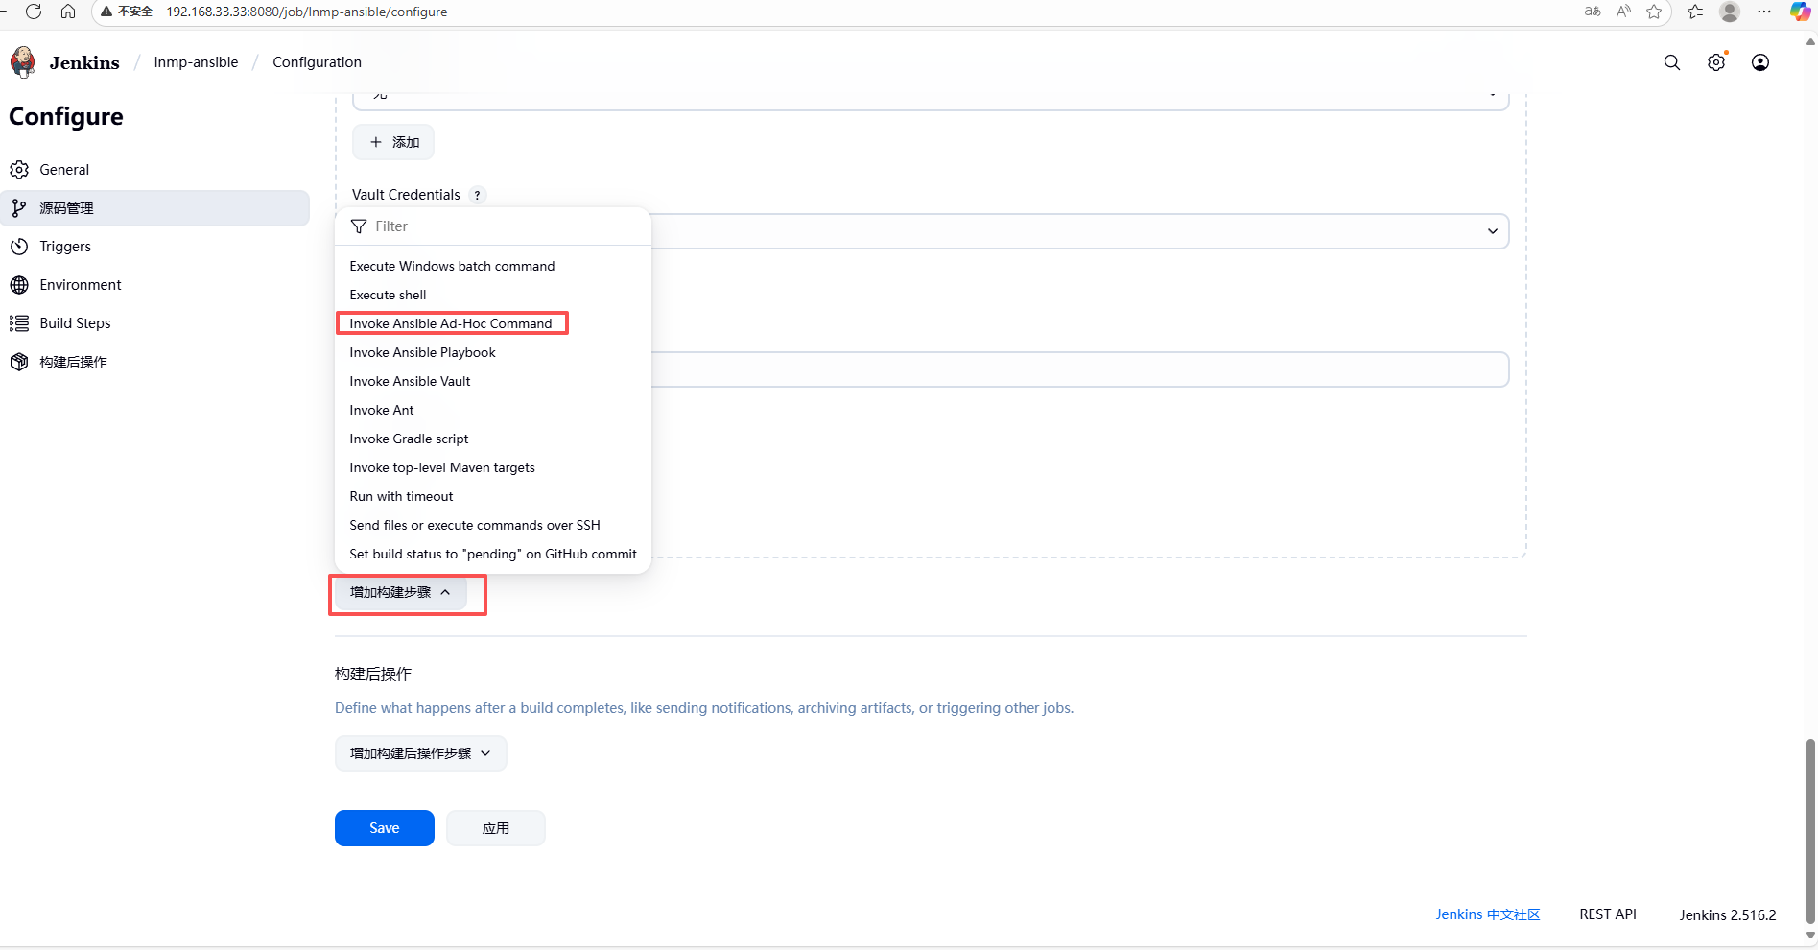This screenshot has width=1818, height=950.
Task: Open the favorites list icon
Action: pyautogui.click(x=1695, y=12)
